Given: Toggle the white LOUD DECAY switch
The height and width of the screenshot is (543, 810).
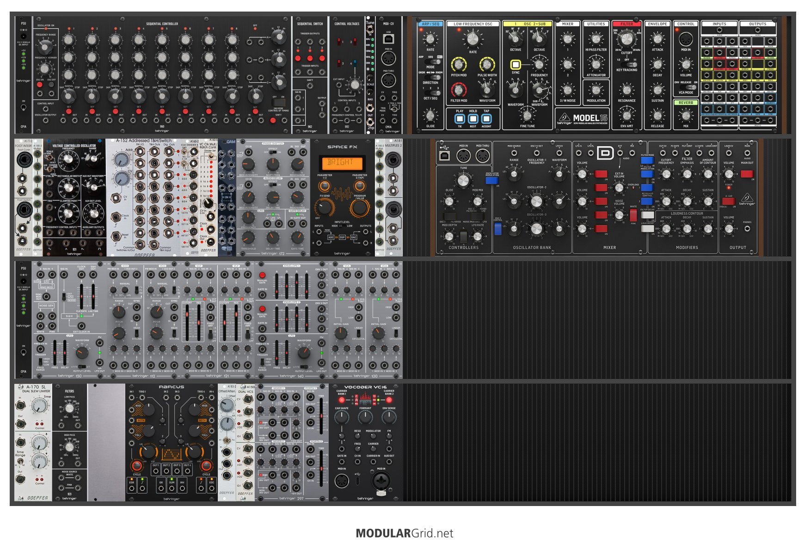Looking at the screenshot, I should click(x=647, y=228).
